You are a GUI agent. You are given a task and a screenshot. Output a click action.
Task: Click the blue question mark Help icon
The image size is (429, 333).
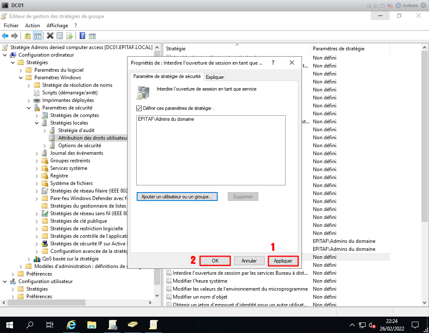(x=82, y=36)
